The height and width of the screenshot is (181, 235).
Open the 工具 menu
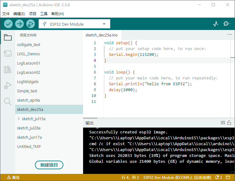click(x=44, y=14)
